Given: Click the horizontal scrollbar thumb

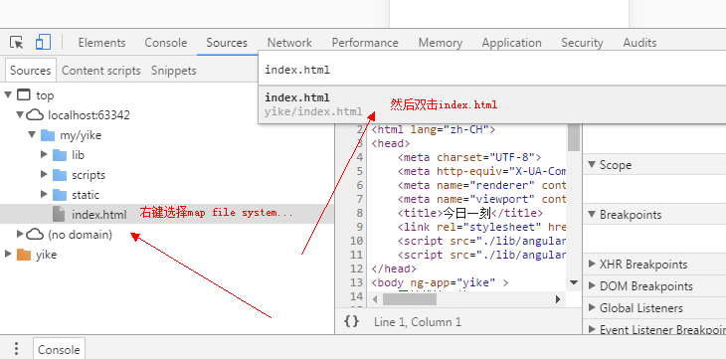Looking at the screenshot, I should [x=410, y=299].
